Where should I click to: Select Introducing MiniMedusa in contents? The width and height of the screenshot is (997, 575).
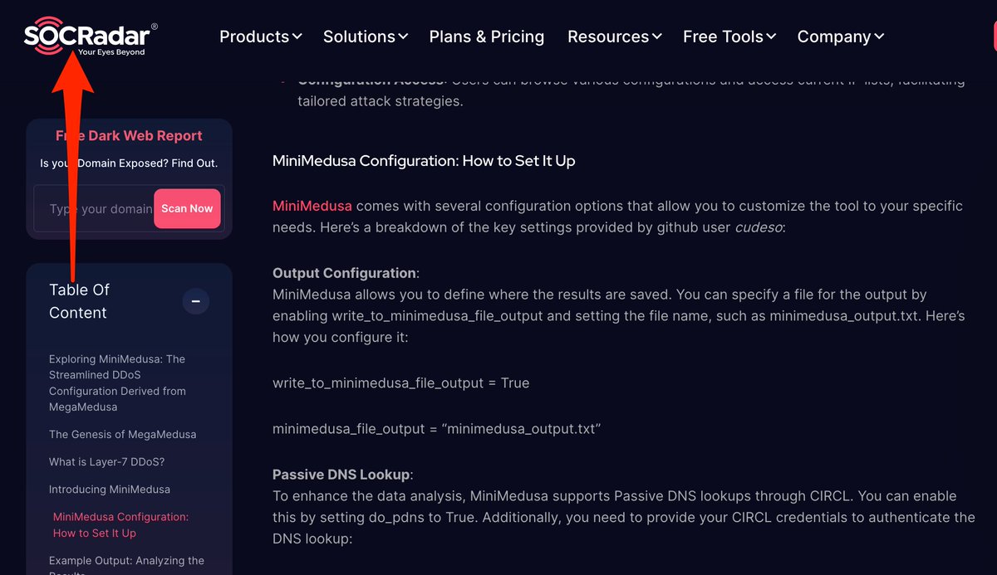coord(110,489)
